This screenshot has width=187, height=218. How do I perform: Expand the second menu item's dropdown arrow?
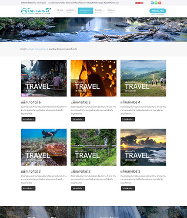coord(76,11)
